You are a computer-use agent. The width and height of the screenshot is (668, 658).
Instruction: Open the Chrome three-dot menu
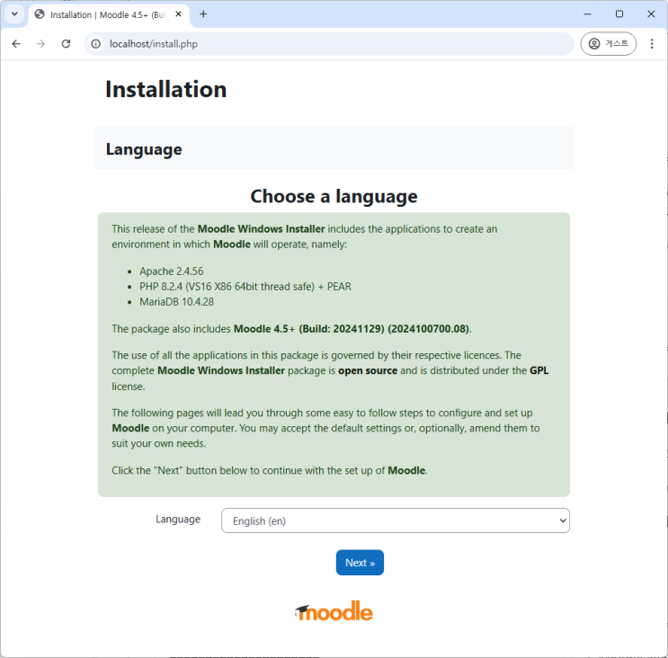tap(652, 44)
